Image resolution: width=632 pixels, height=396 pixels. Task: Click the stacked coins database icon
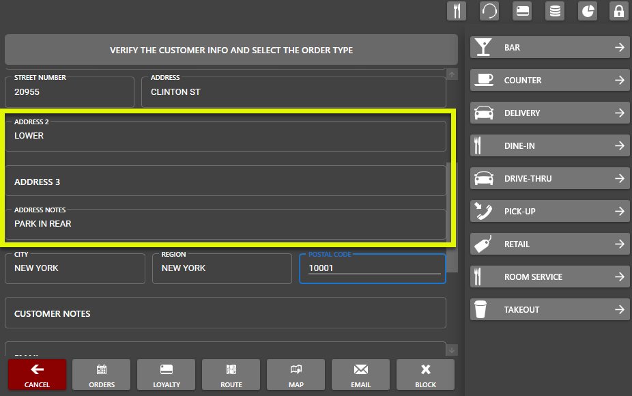tap(555, 11)
